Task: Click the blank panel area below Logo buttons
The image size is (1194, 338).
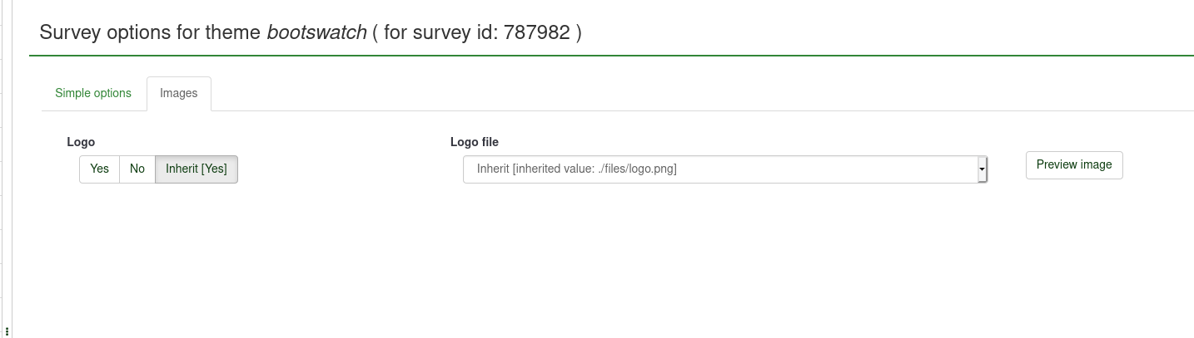Action: tap(158, 249)
